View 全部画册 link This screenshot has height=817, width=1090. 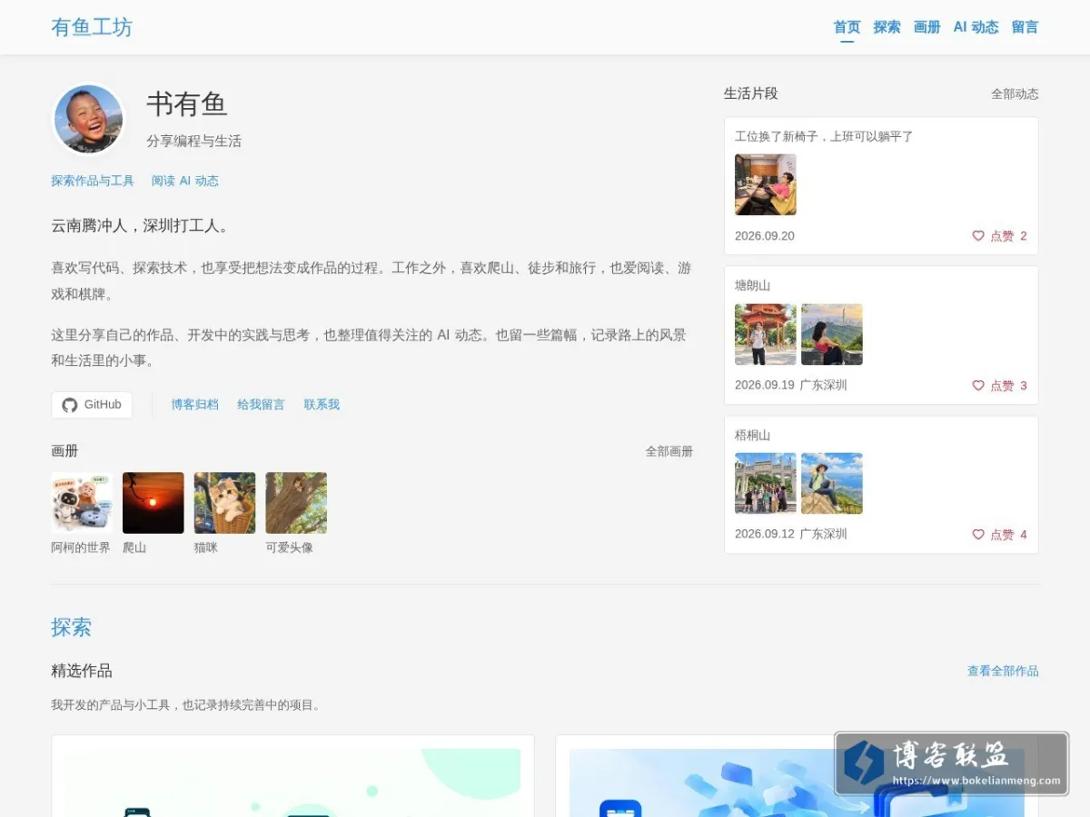669,451
